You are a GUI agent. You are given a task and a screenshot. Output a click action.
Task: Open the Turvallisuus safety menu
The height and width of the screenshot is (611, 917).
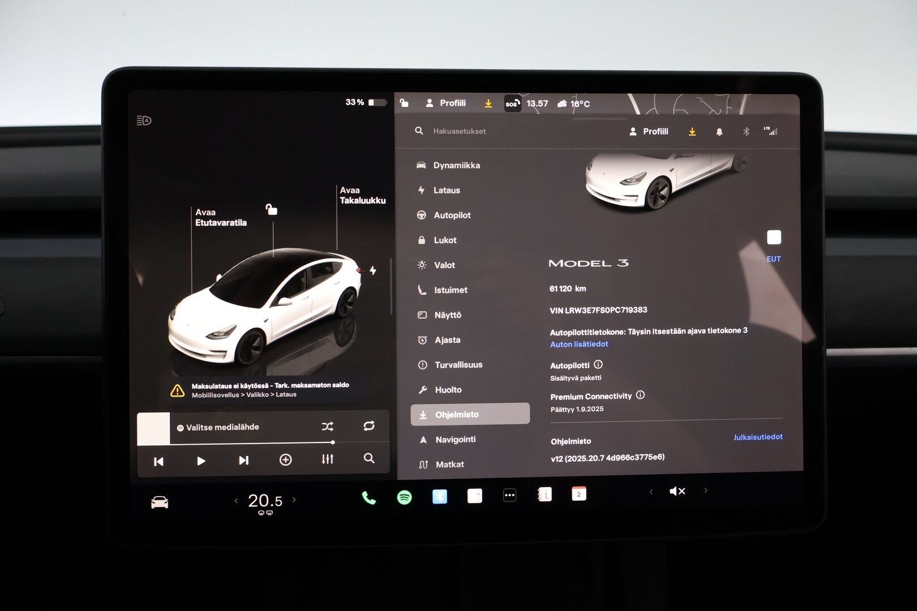click(x=451, y=364)
